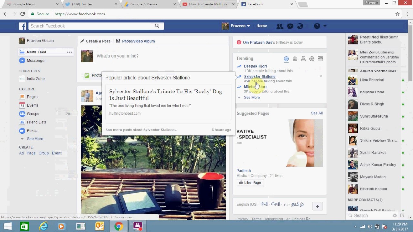Image resolution: width=413 pixels, height=232 pixels.
Task: Select the Photo/Video Album tab
Action: [135, 41]
